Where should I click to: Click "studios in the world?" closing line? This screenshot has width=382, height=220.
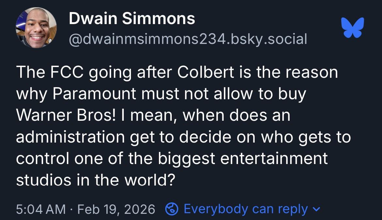94,180
